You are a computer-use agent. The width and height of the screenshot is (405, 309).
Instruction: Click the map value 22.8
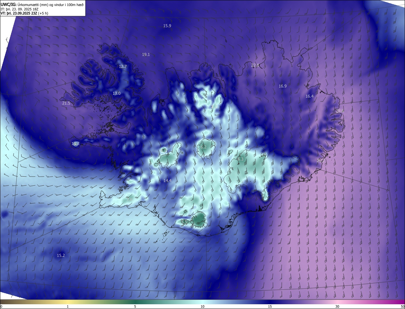click(x=255, y=65)
